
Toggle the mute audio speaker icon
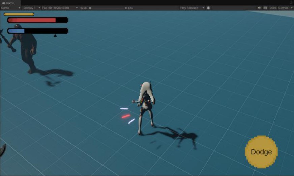point(259,8)
